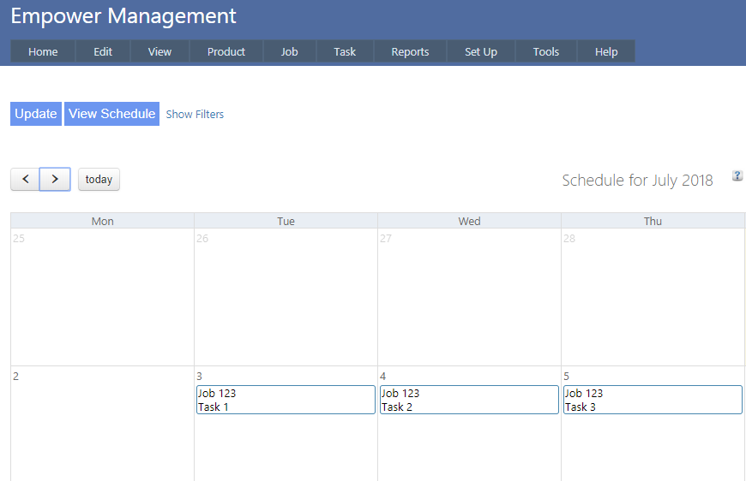Select Job 123 Task 3 on Thursday

pyautogui.click(x=653, y=400)
